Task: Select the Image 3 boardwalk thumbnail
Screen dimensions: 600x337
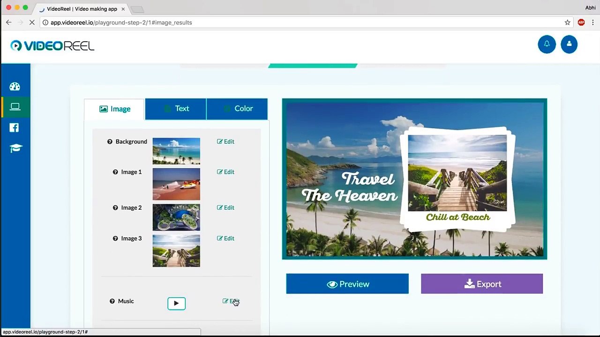Action: pos(176,251)
